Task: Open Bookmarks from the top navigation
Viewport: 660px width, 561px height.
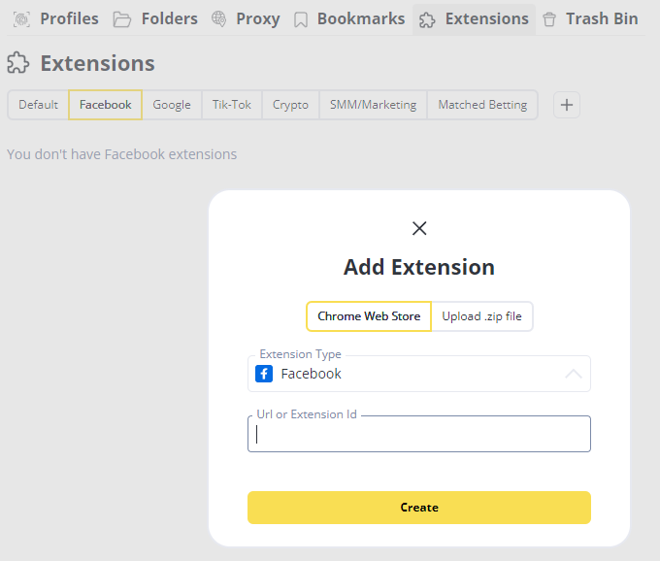Action: 348,18
